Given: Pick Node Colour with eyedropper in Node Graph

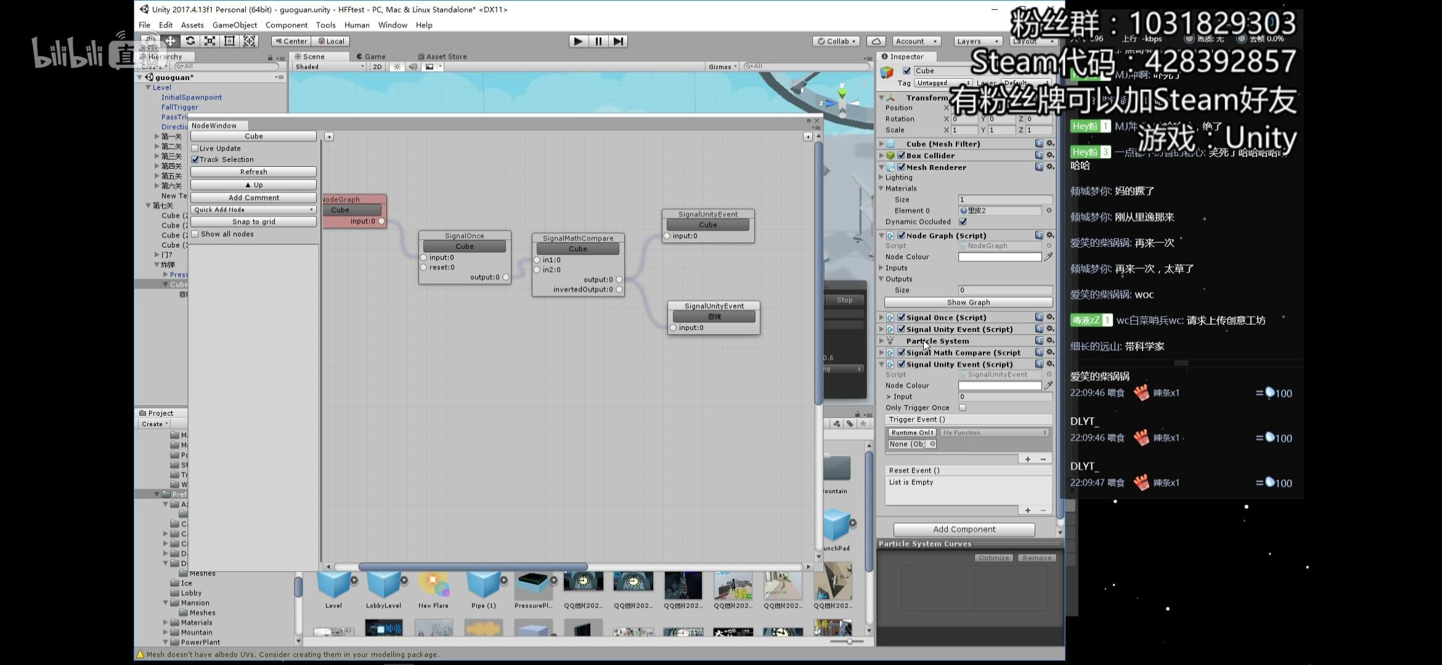Looking at the screenshot, I should point(1048,257).
